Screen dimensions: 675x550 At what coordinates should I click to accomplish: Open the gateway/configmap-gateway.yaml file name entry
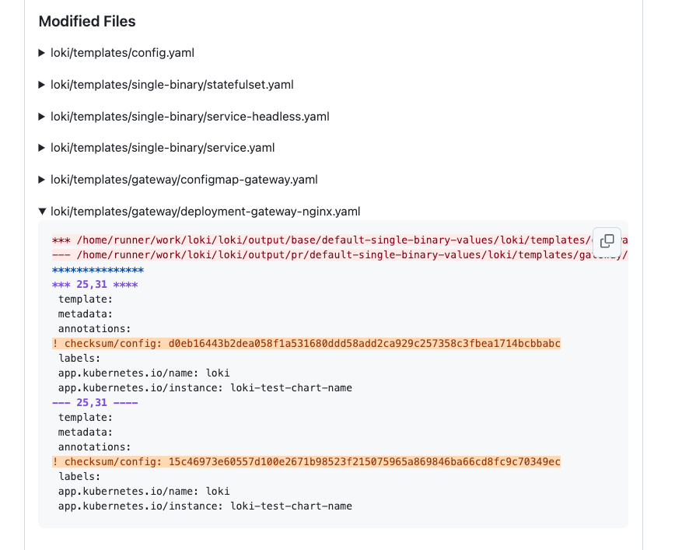[x=184, y=180]
